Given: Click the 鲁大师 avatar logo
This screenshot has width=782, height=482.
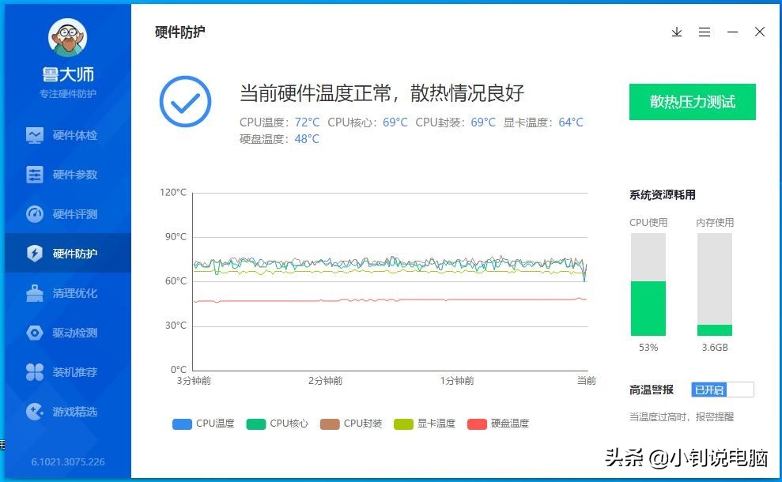Looking at the screenshot, I should pos(68,37).
